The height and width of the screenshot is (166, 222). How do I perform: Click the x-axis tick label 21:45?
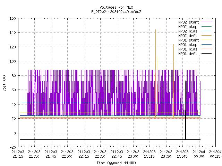[51, 156]
